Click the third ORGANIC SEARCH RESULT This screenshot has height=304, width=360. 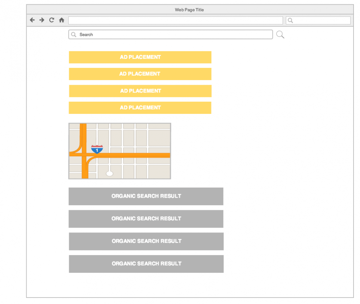146,241
